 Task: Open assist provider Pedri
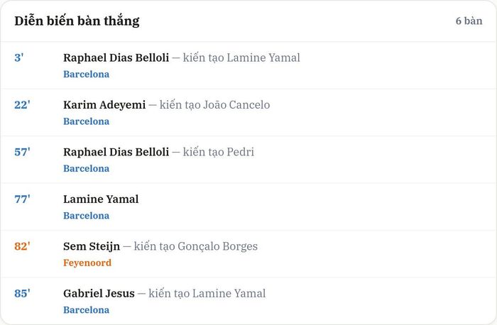pyautogui.click(x=241, y=152)
